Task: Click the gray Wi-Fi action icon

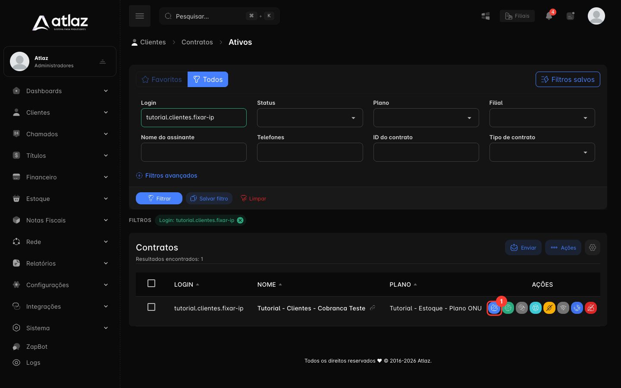Action: click(x=563, y=308)
